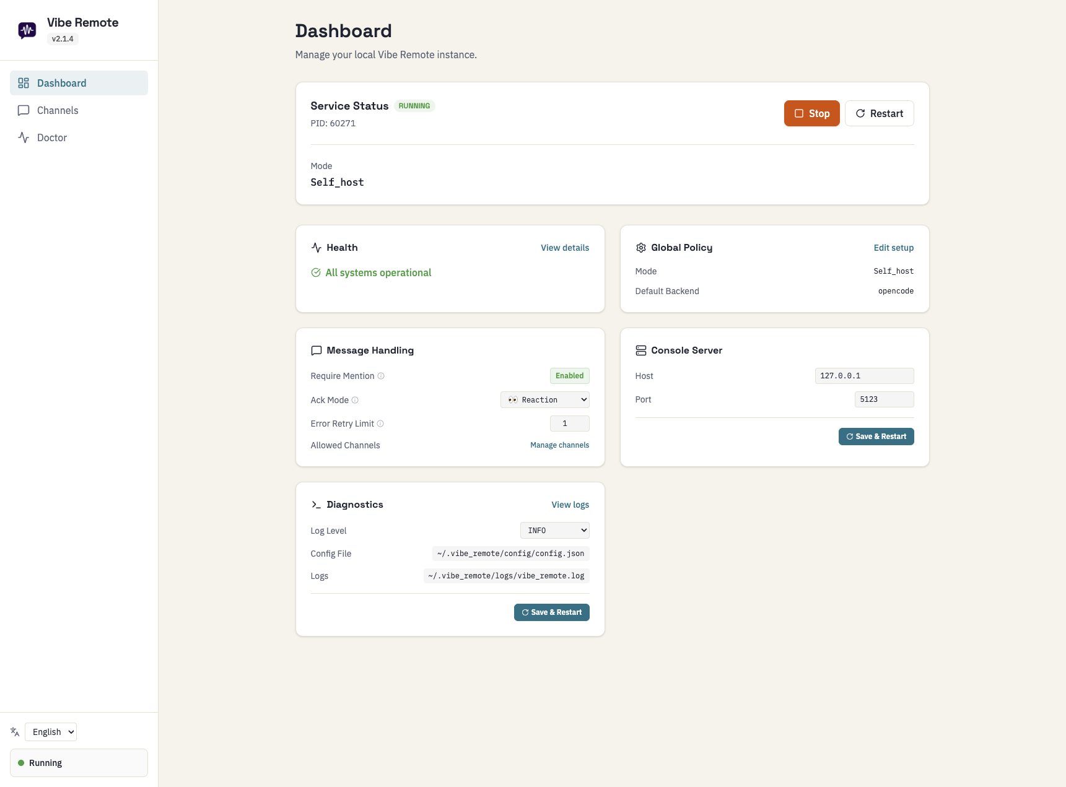Viewport: 1066px width, 787px height.
Task: Click the Global Policy gear icon
Action: coord(640,247)
